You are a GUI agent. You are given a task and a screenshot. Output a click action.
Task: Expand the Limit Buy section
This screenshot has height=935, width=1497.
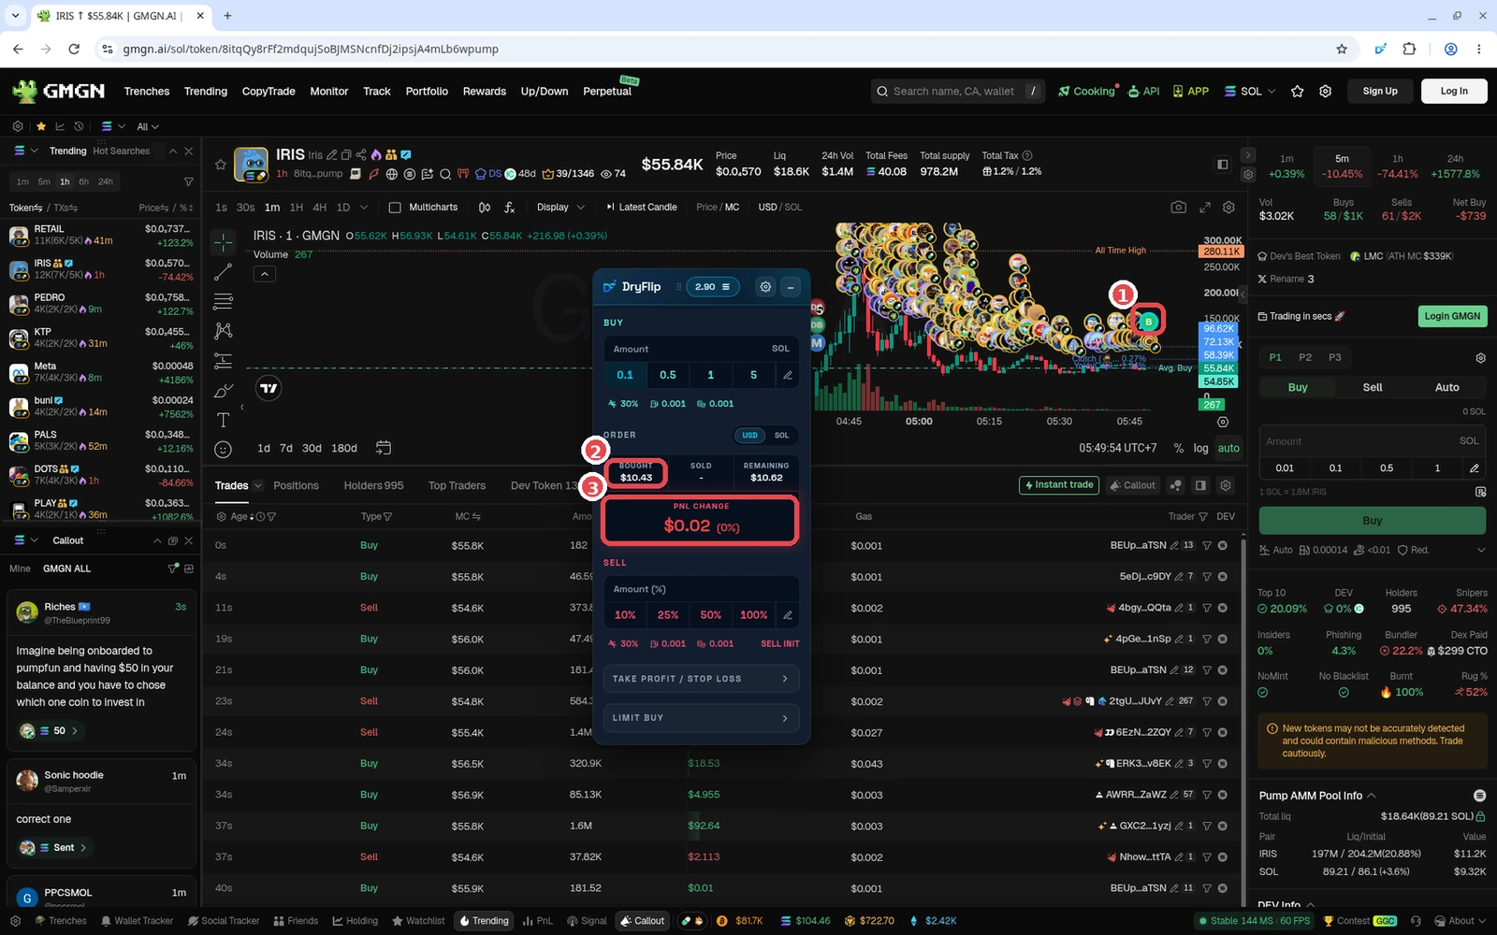[701, 718]
